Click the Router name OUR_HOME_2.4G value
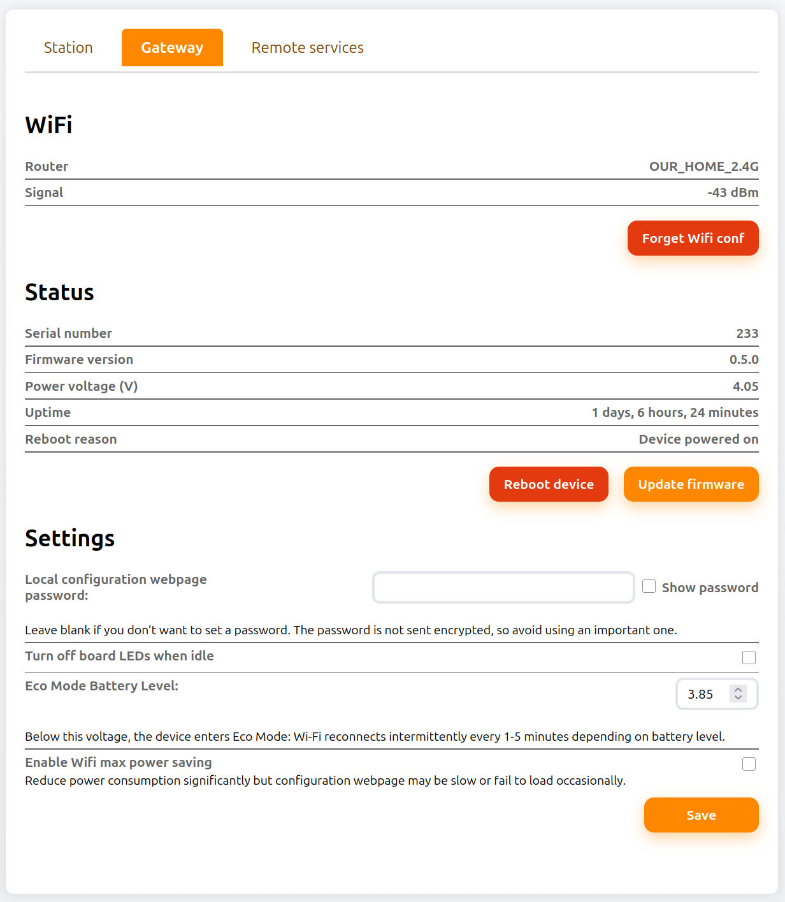The image size is (785, 902). click(703, 166)
